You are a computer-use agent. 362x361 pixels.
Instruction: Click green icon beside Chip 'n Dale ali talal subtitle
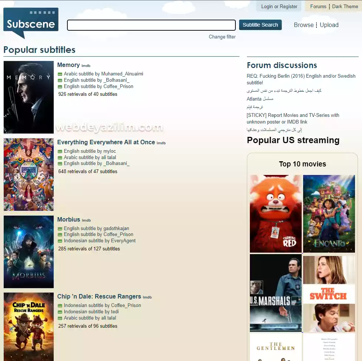60,318
